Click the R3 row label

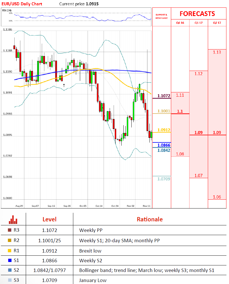(16, 230)
